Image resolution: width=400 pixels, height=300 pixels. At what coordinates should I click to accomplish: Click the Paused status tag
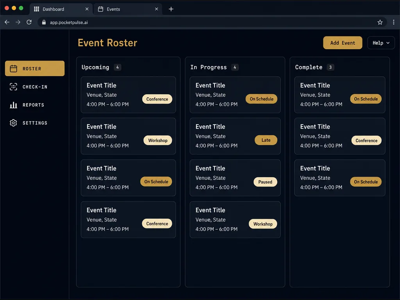click(x=265, y=182)
